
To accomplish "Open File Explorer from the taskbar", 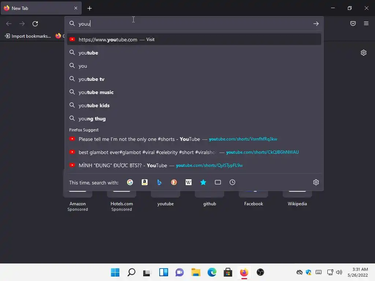I will coord(196,272).
